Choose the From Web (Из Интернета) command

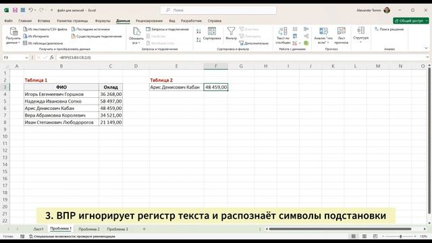point(36,36)
